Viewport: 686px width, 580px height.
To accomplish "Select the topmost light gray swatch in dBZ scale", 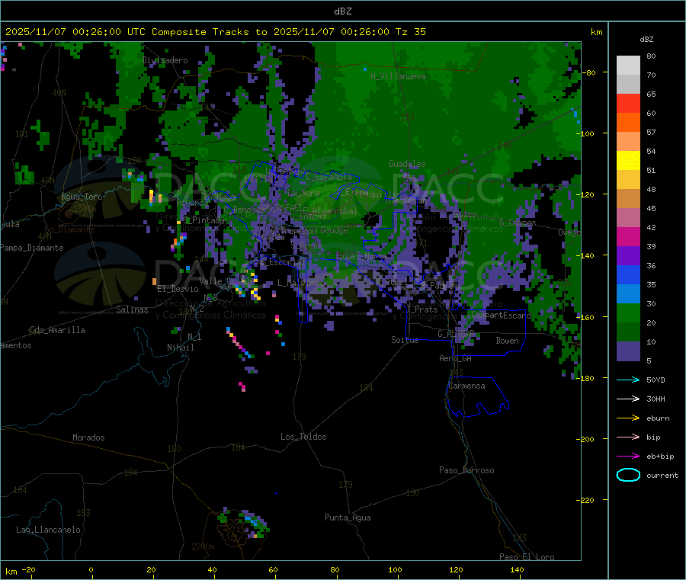I will [628, 66].
